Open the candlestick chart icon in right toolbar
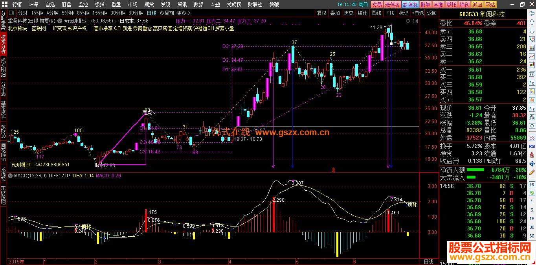The image size is (536, 265). (x=532, y=65)
